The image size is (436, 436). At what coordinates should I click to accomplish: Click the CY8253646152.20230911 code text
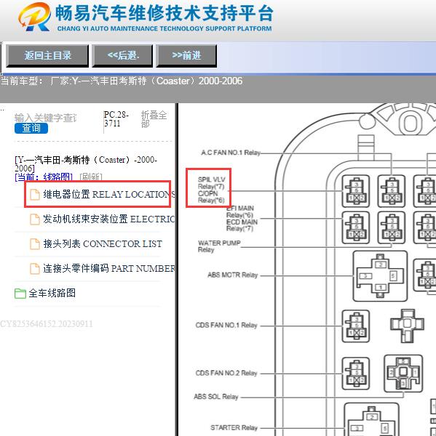47,324
